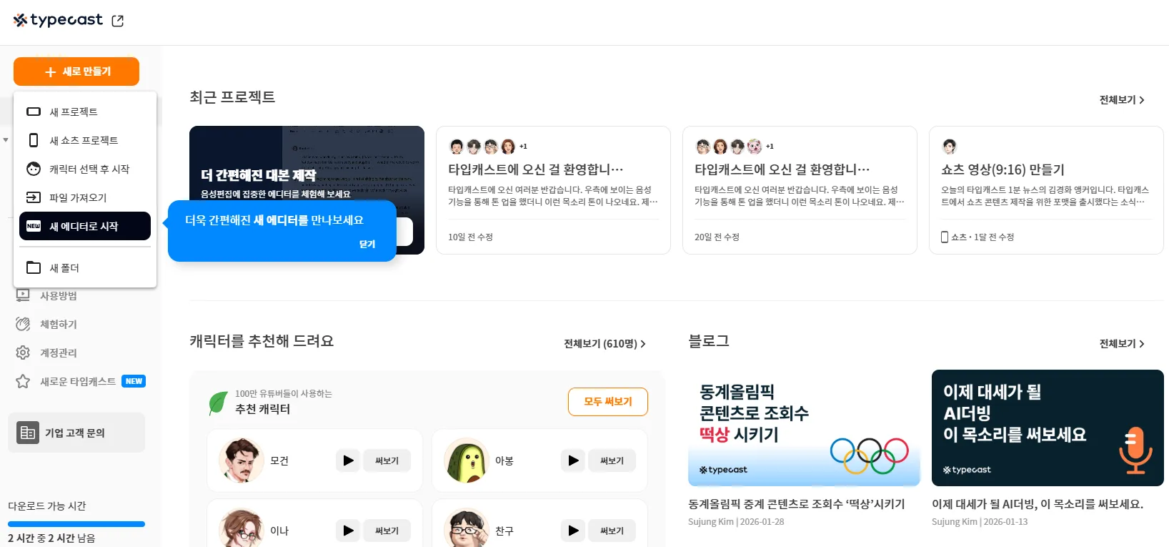This screenshot has width=1169, height=547.
Task: Create a 새 폴더 from the menu
Action: click(x=85, y=267)
